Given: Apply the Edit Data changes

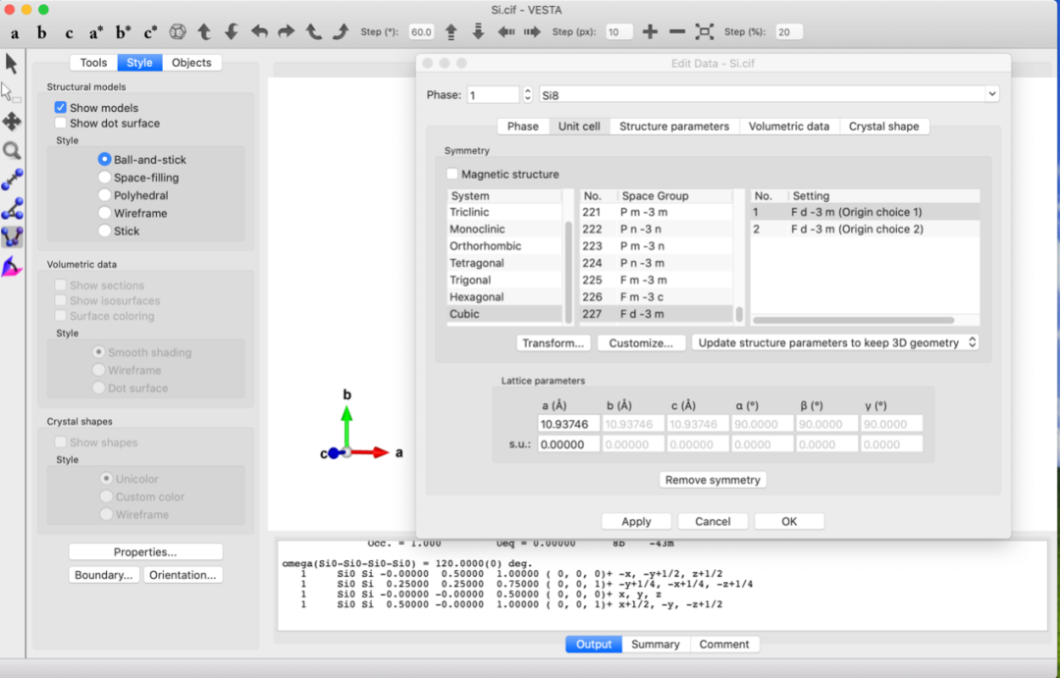Looking at the screenshot, I should click(x=636, y=521).
